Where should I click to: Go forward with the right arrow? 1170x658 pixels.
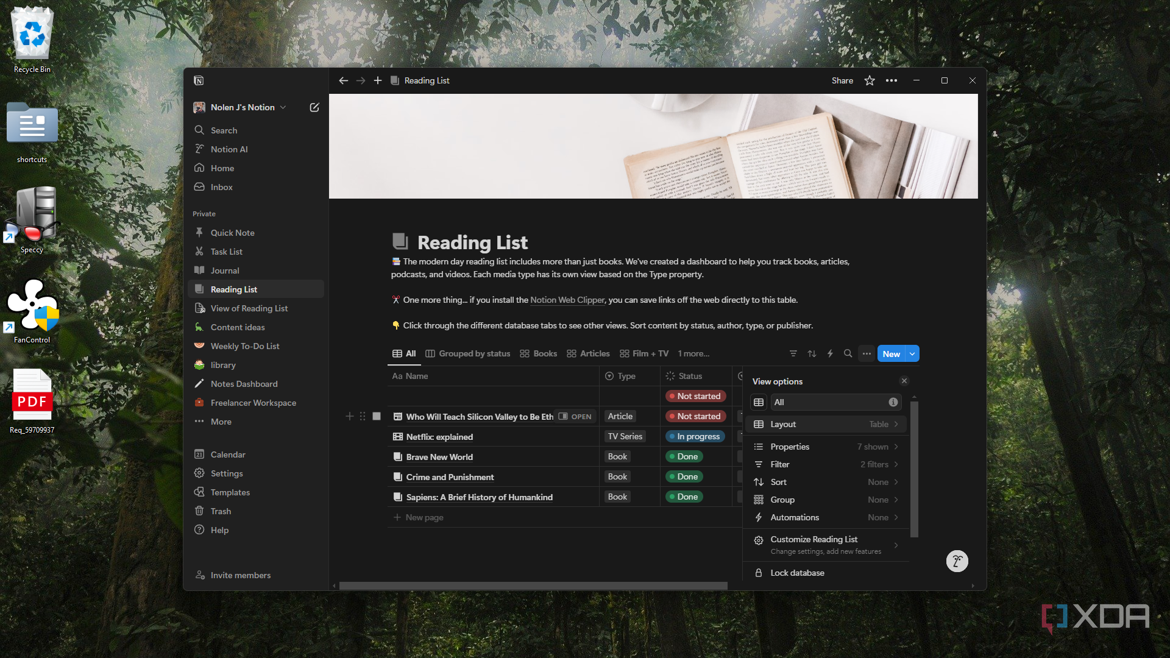point(361,80)
